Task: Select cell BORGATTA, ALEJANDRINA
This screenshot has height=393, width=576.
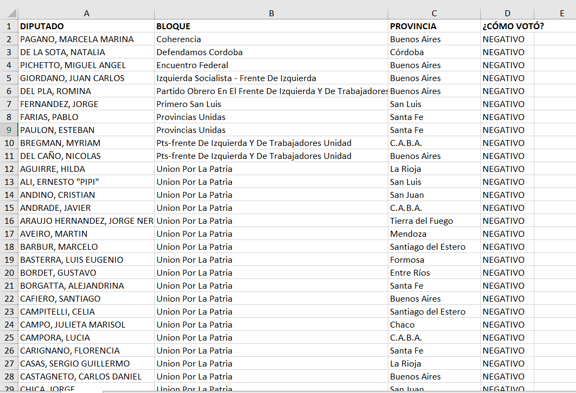Action: [x=87, y=286]
